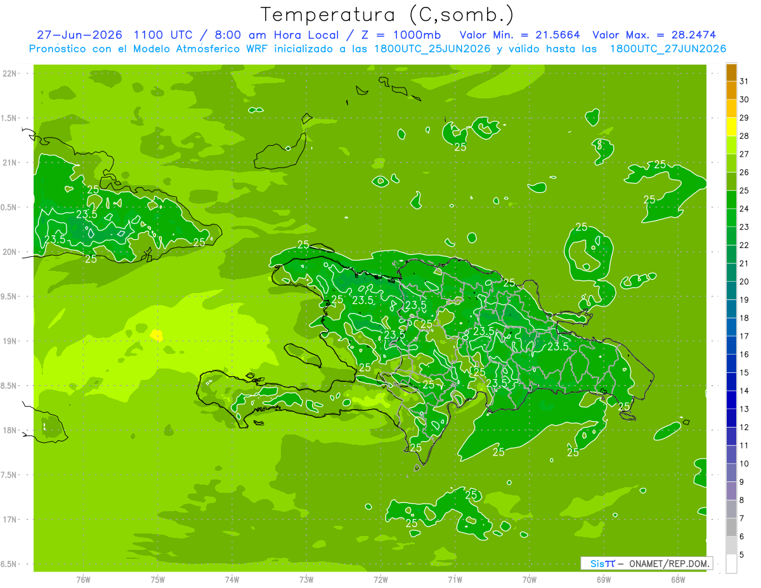
Task: Click the '18N' latitude axis label
Action: (x=10, y=431)
